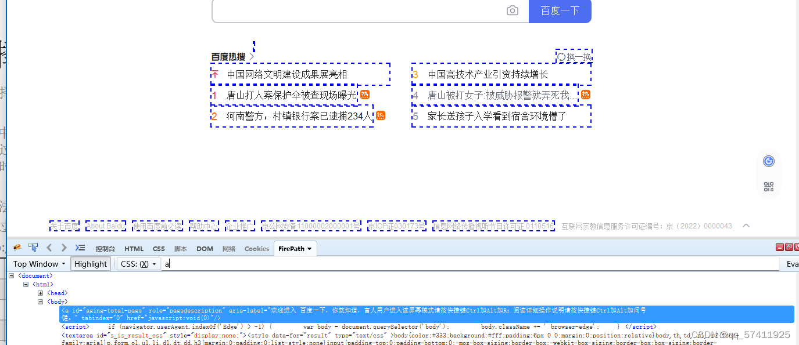
Task: Open the Top Window dropdown
Action: tap(38, 263)
